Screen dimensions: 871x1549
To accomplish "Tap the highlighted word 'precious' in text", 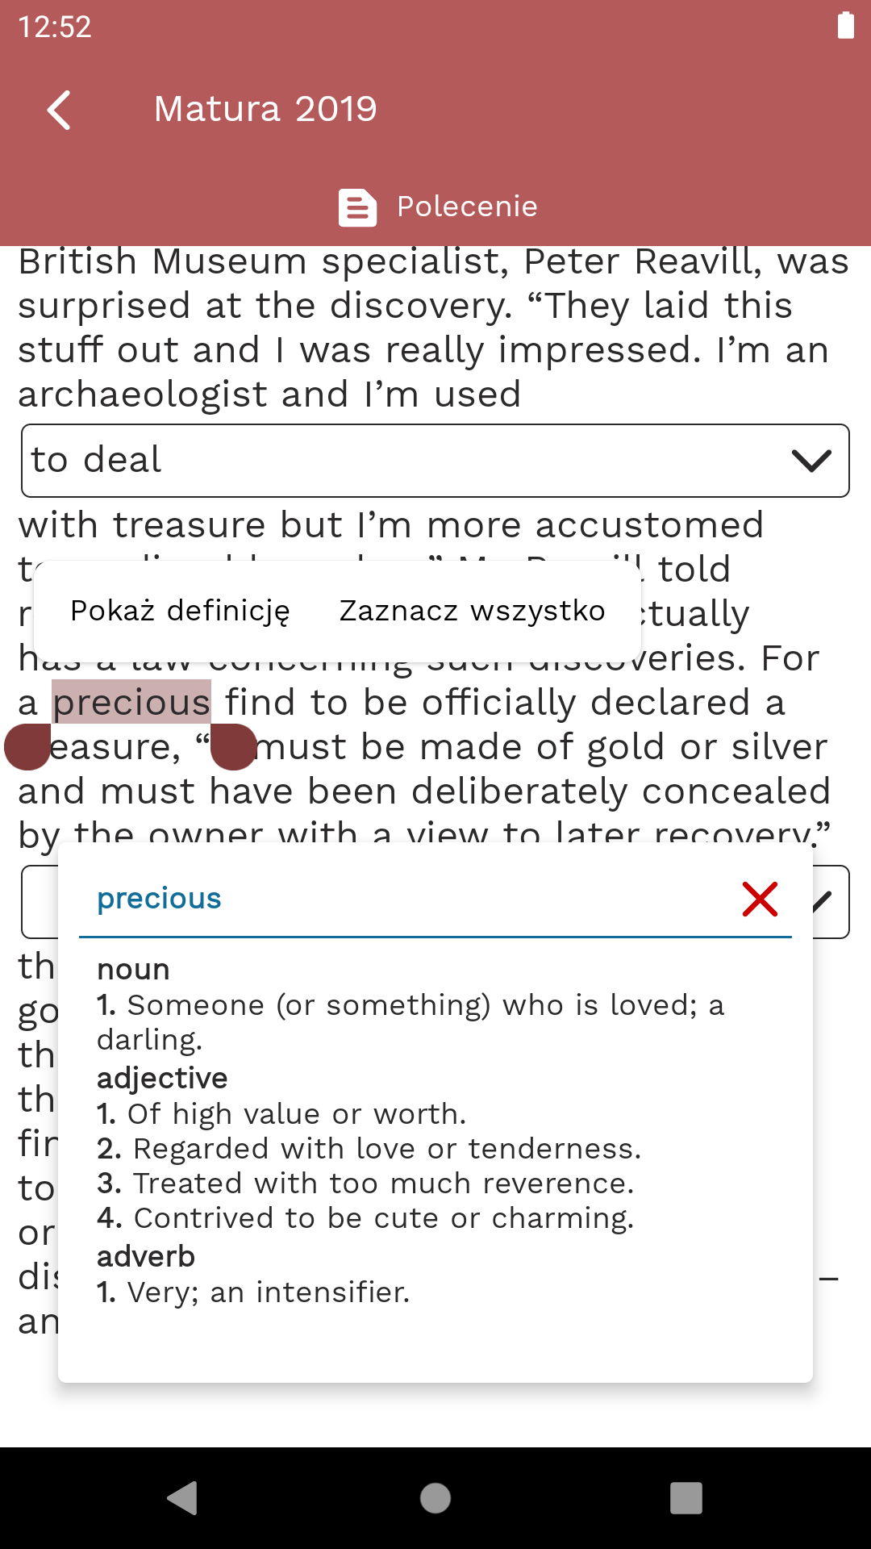I will 131,702.
